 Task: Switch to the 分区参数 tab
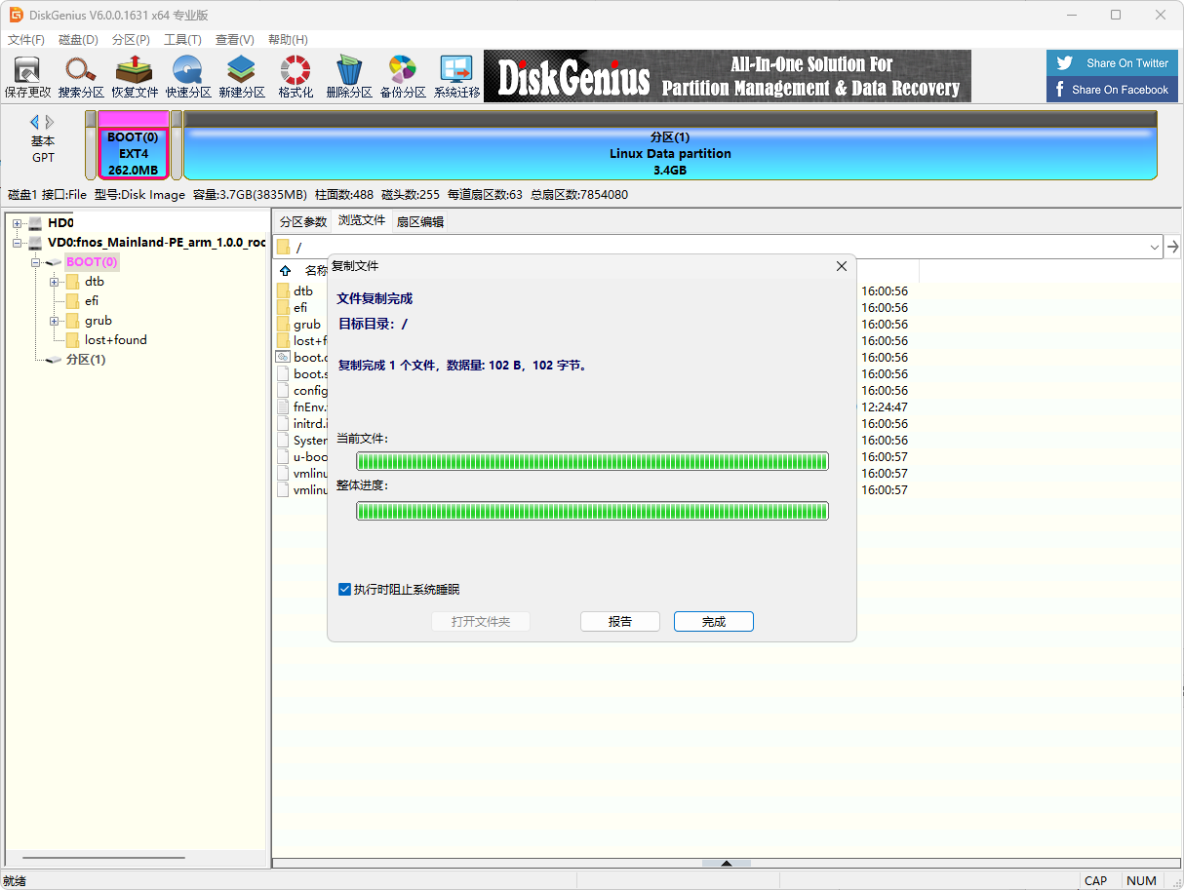point(303,222)
